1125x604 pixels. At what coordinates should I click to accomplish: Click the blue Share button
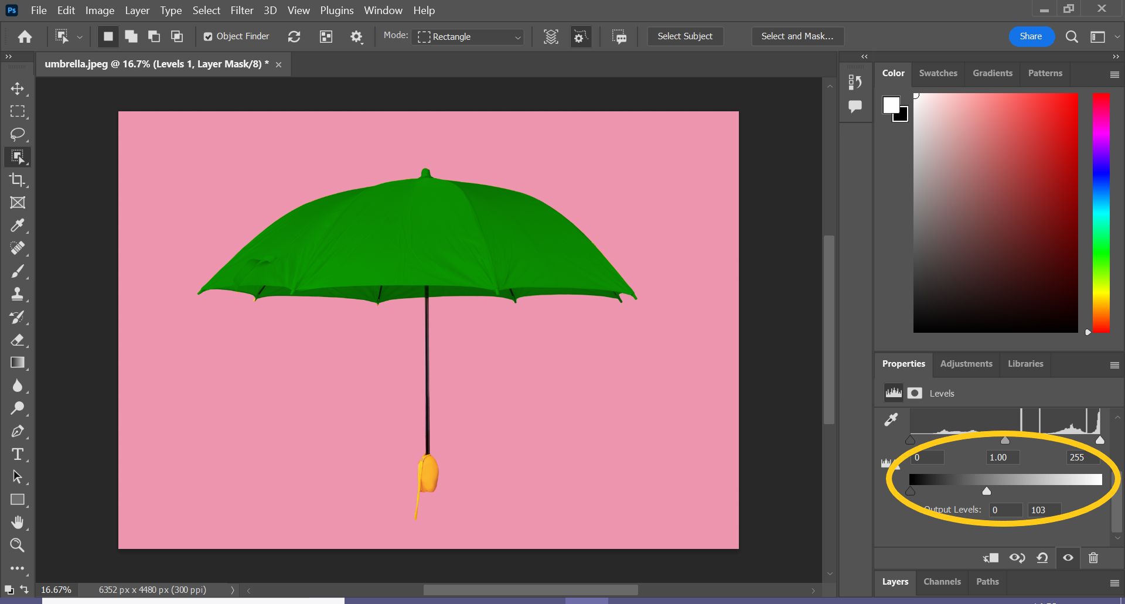1031,36
